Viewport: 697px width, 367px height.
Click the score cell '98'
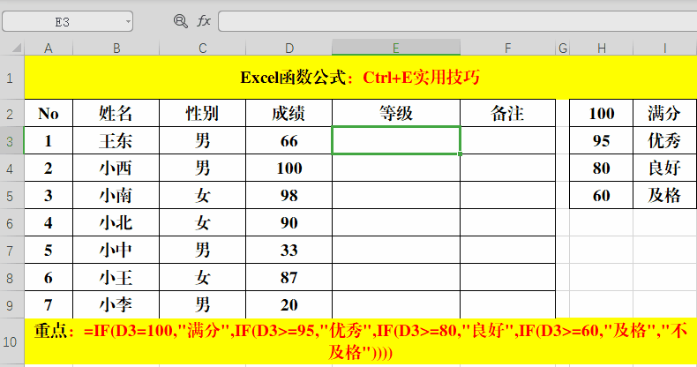(289, 196)
